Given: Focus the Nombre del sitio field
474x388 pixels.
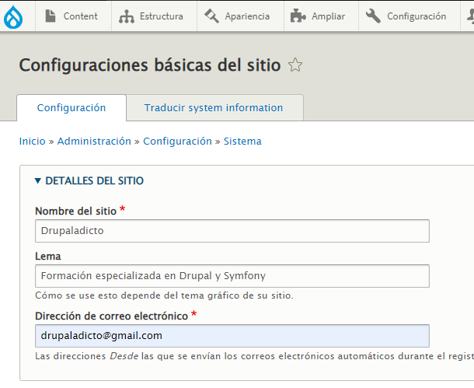Looking at the screenshot, I should pos(232,231).
